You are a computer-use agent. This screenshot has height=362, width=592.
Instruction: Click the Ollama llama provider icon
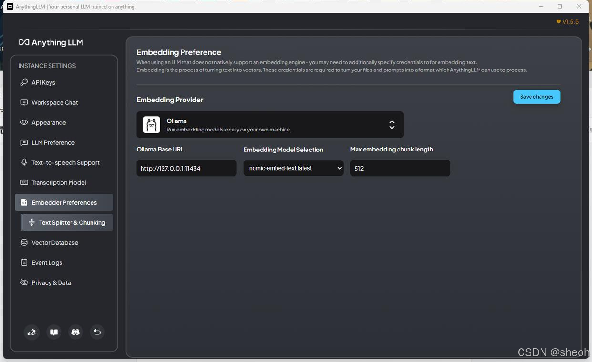click(x=152, y=125)
